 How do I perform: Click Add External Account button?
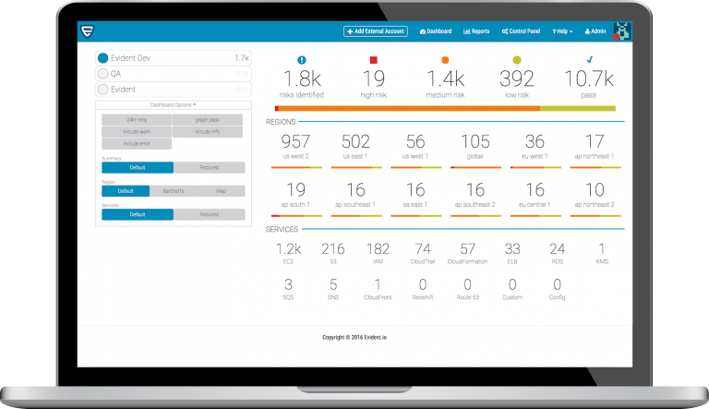click(376, 31)
